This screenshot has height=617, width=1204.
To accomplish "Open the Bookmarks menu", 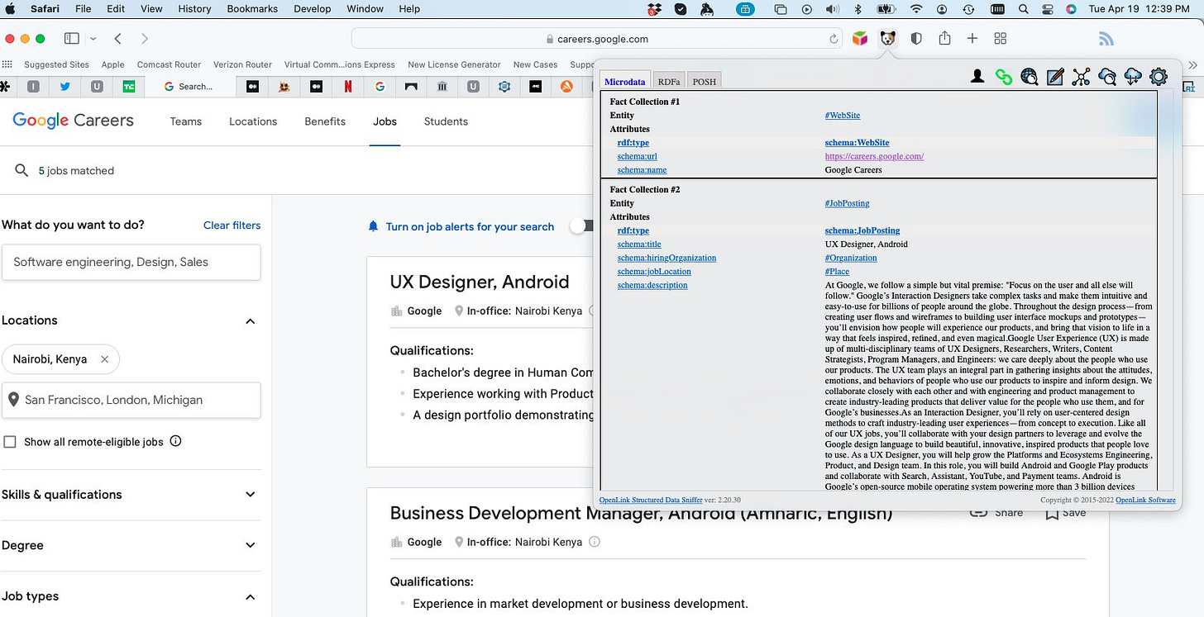I will (x=254, y=9).
